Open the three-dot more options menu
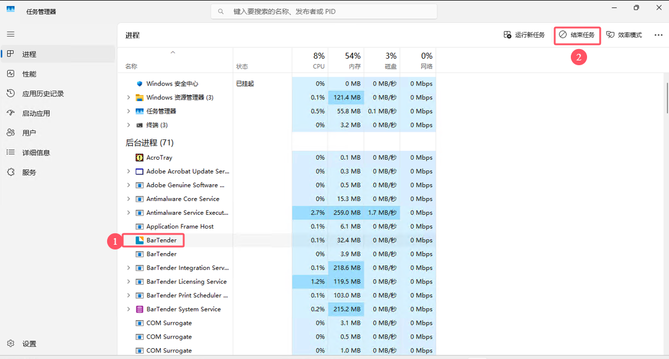 coord(658,35)
